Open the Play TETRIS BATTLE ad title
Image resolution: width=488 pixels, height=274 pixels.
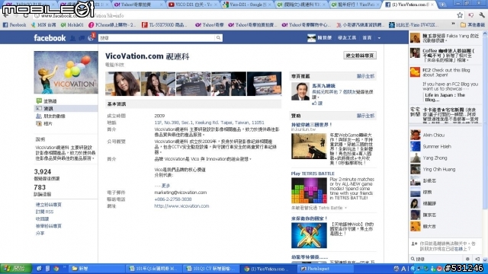pyautogui.click(x=313, y=174)
